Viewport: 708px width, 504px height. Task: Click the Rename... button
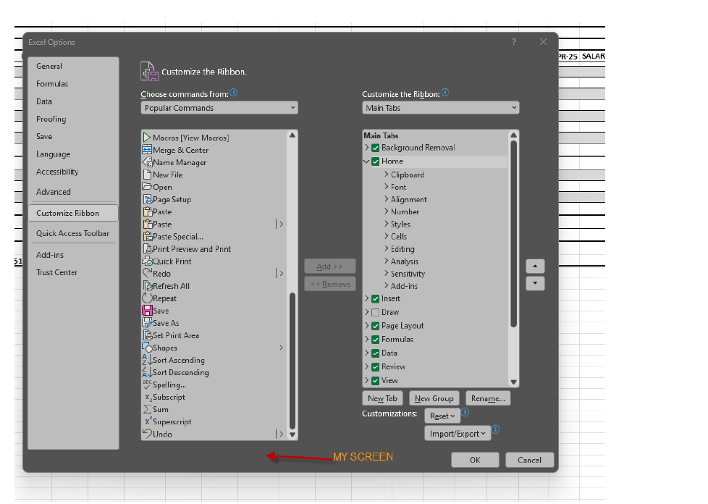[488, 398]
